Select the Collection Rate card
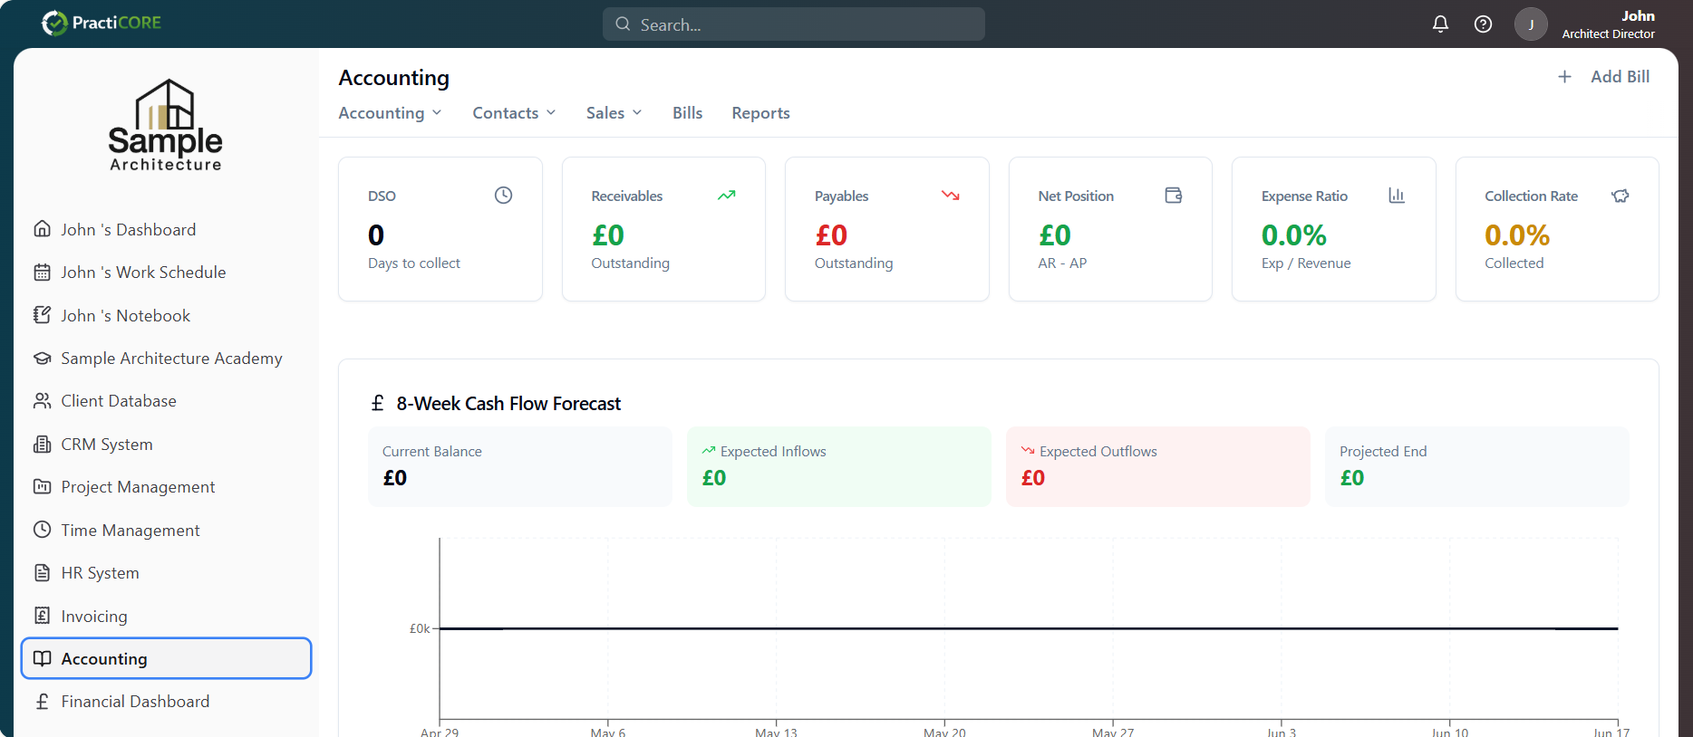The image size is (1693, 737). pos(1557,229)
